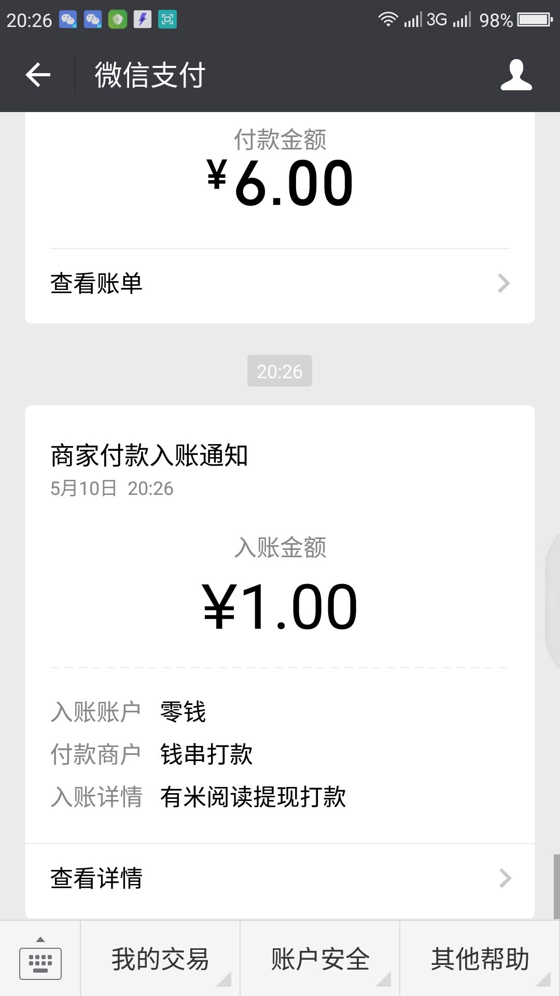
Task: Open the 我的交易 bottom menu
Action: 160,959
